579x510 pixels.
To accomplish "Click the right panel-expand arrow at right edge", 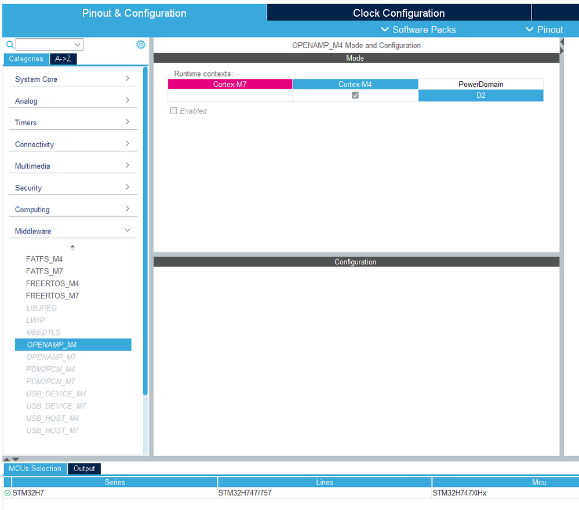I will click(562, 50).
